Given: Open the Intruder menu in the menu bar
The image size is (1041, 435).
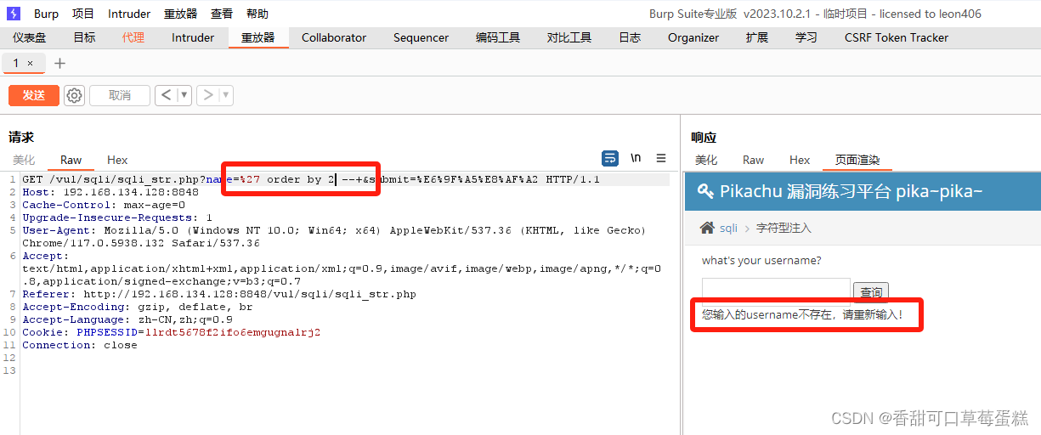Looking at the screenshot, I should point(129,14).
